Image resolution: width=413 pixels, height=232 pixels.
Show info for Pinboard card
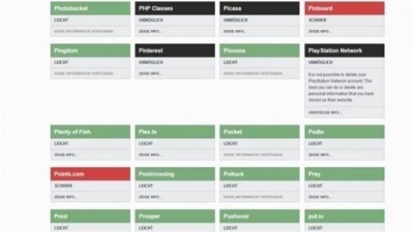click(x=320, y=31)
